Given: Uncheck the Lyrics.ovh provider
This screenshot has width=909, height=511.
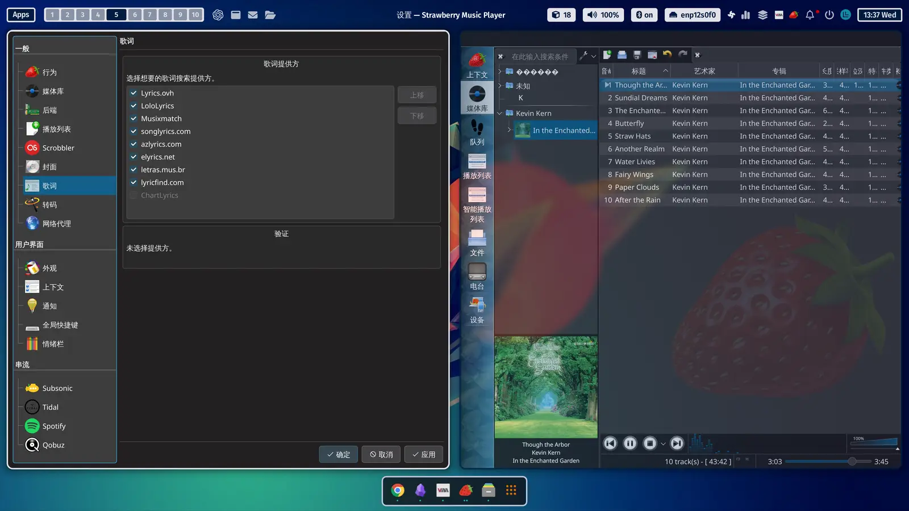Looking at the screenshot, I should [134, 93].
